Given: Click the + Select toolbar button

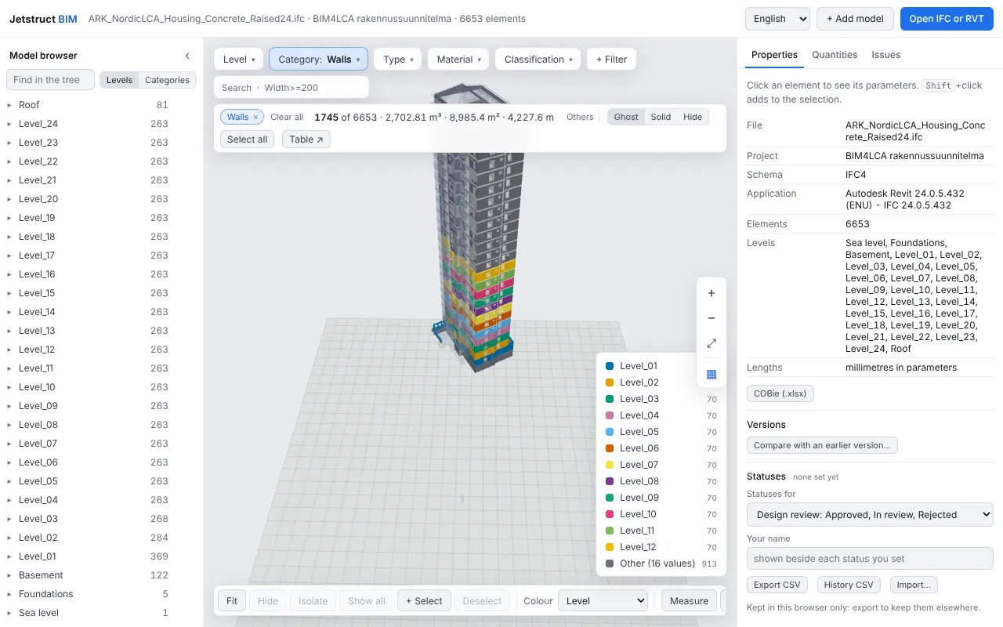Looking at the screenshot, I should tap(424, 601).
